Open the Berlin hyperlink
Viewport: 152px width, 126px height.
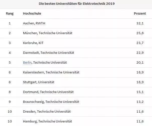27,63
